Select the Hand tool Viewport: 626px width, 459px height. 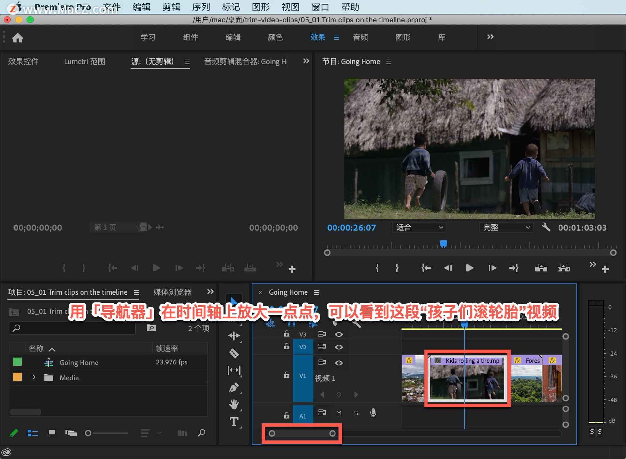[x=234, y=405]
